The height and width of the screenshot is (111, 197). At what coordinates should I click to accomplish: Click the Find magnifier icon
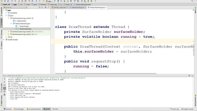29,1
